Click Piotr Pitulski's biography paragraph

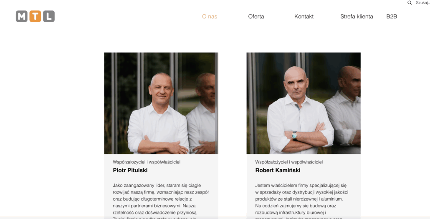pos(161,201)
